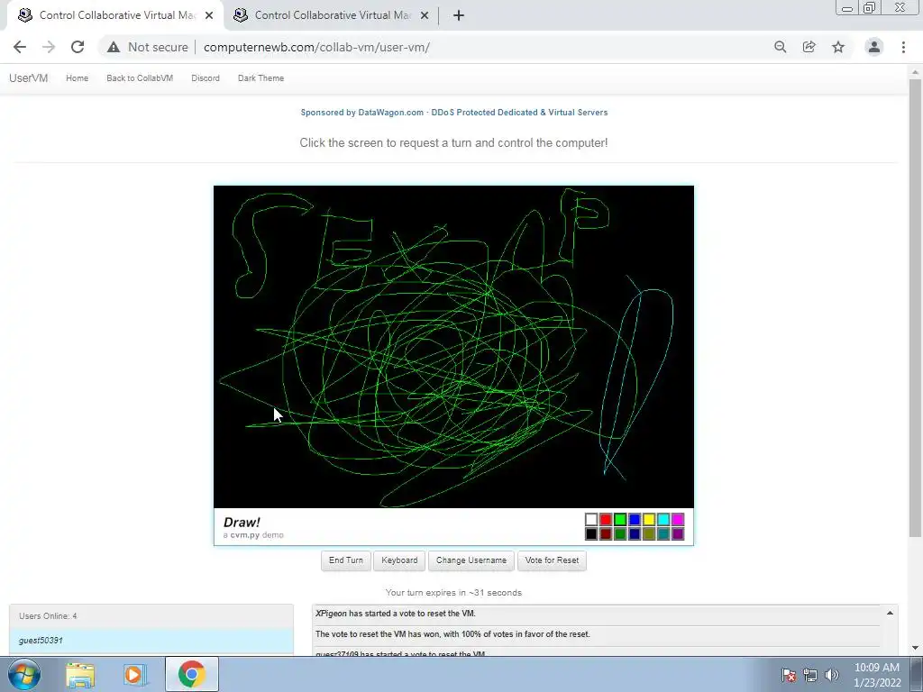Image resolution: width=923 pixels, height=692 pixels.
Task: Select guest50391 in the users list
Action: [x=151, y=641]
